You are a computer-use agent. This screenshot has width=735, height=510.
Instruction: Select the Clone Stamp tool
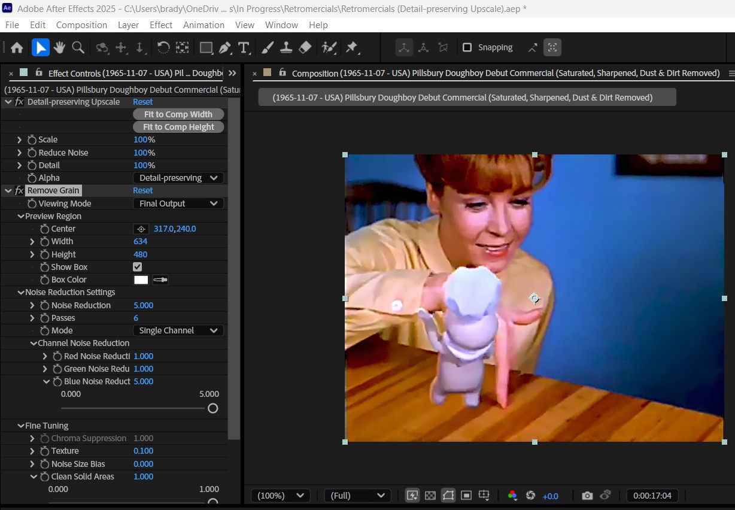click(x=286, y=47)
